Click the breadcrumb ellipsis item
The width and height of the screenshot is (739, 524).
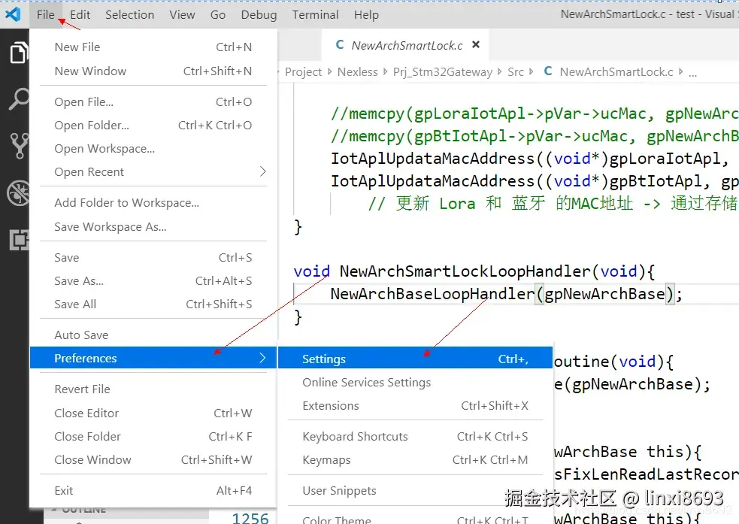click(693, 73)
